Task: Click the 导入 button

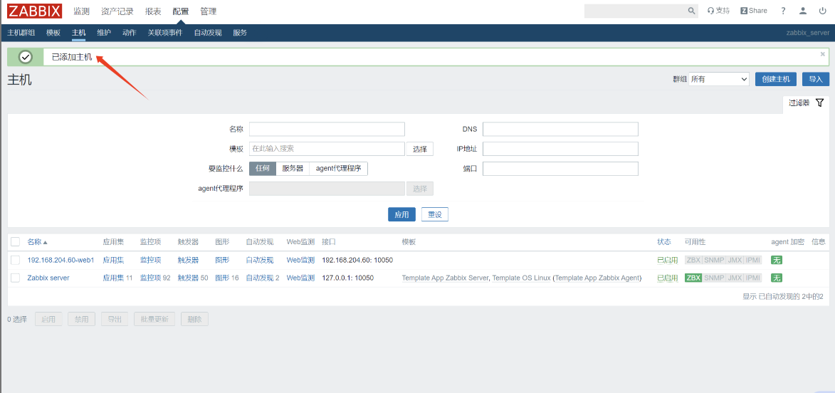Action: click(x=816, y=79)
